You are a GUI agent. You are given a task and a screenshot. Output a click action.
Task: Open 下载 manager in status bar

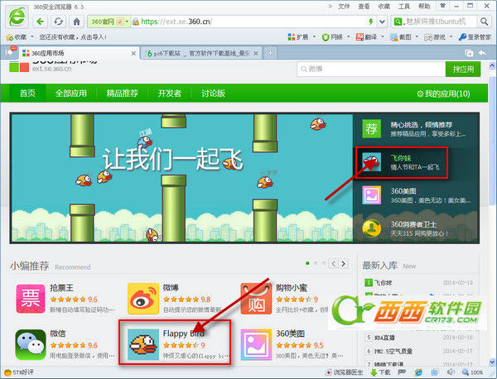pyautogui.click(x=380, y=372)
